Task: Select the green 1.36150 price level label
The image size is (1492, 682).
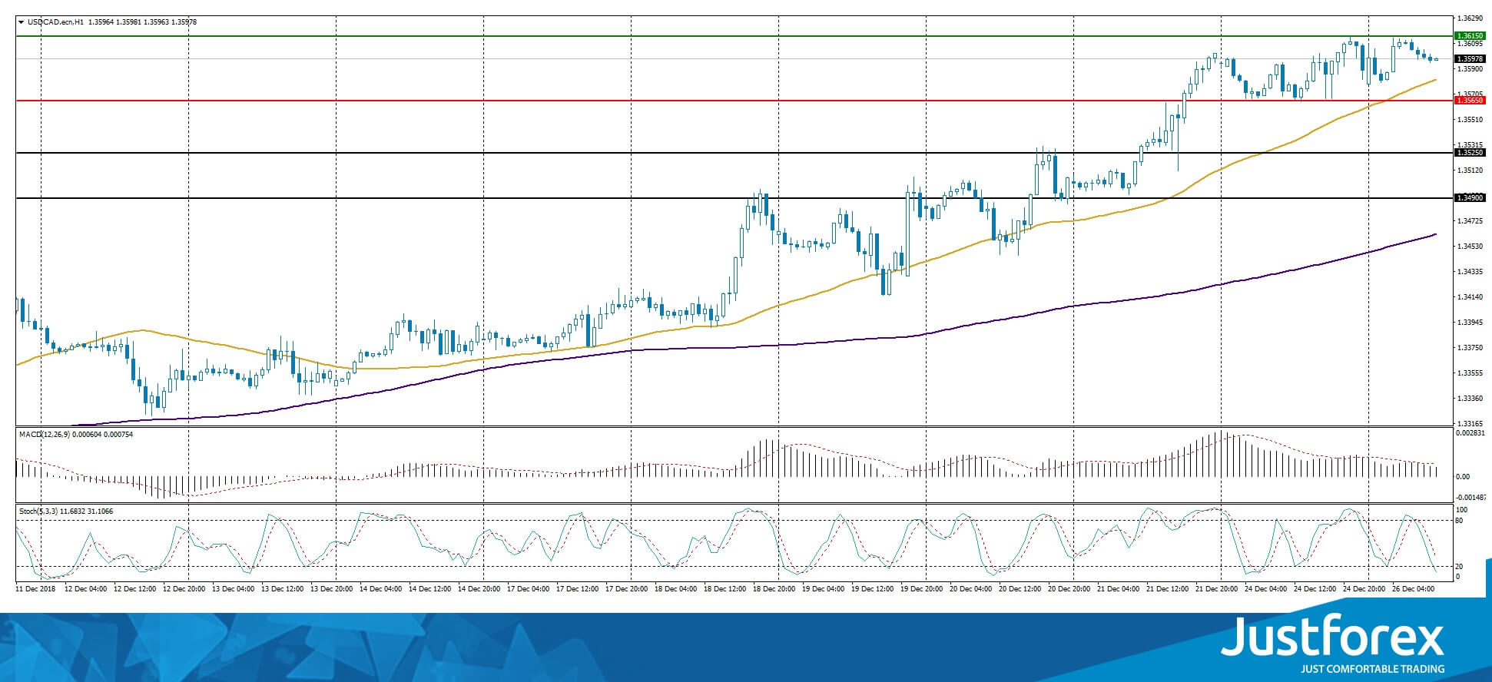Action: tap(1470, 35)
